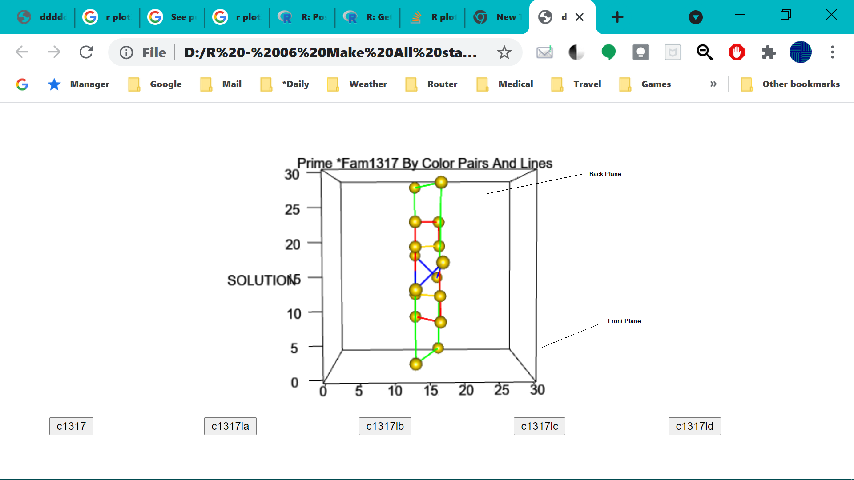Screen dimensions: 854x480
Task: Click the zoom magnifier extension icon
Action: [705, 52]
